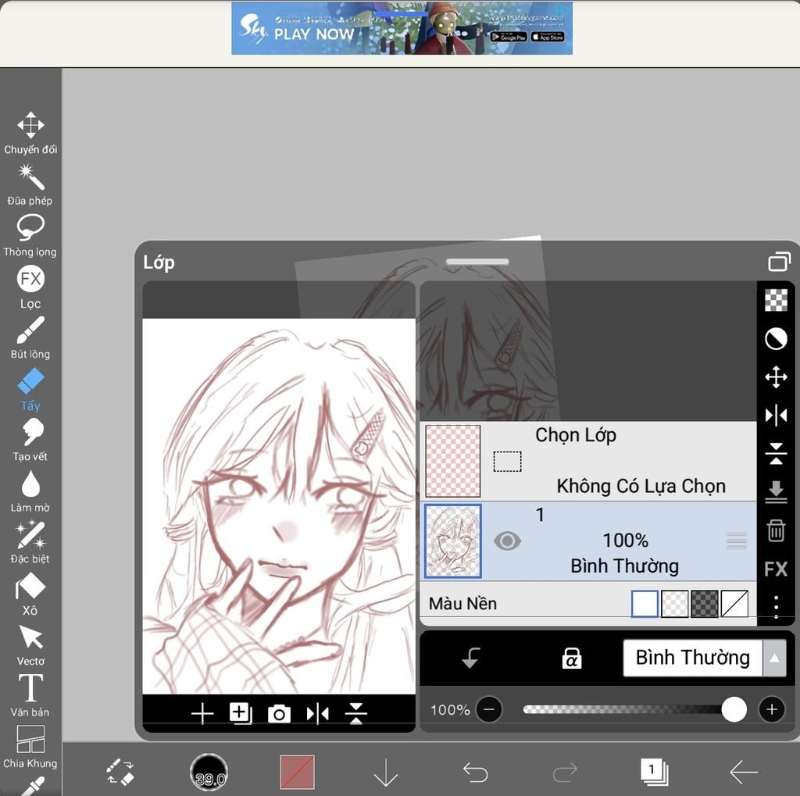Toggle the alpha lock on the layer
Viewport: 800px width, 796px height.
coord(572,659)
